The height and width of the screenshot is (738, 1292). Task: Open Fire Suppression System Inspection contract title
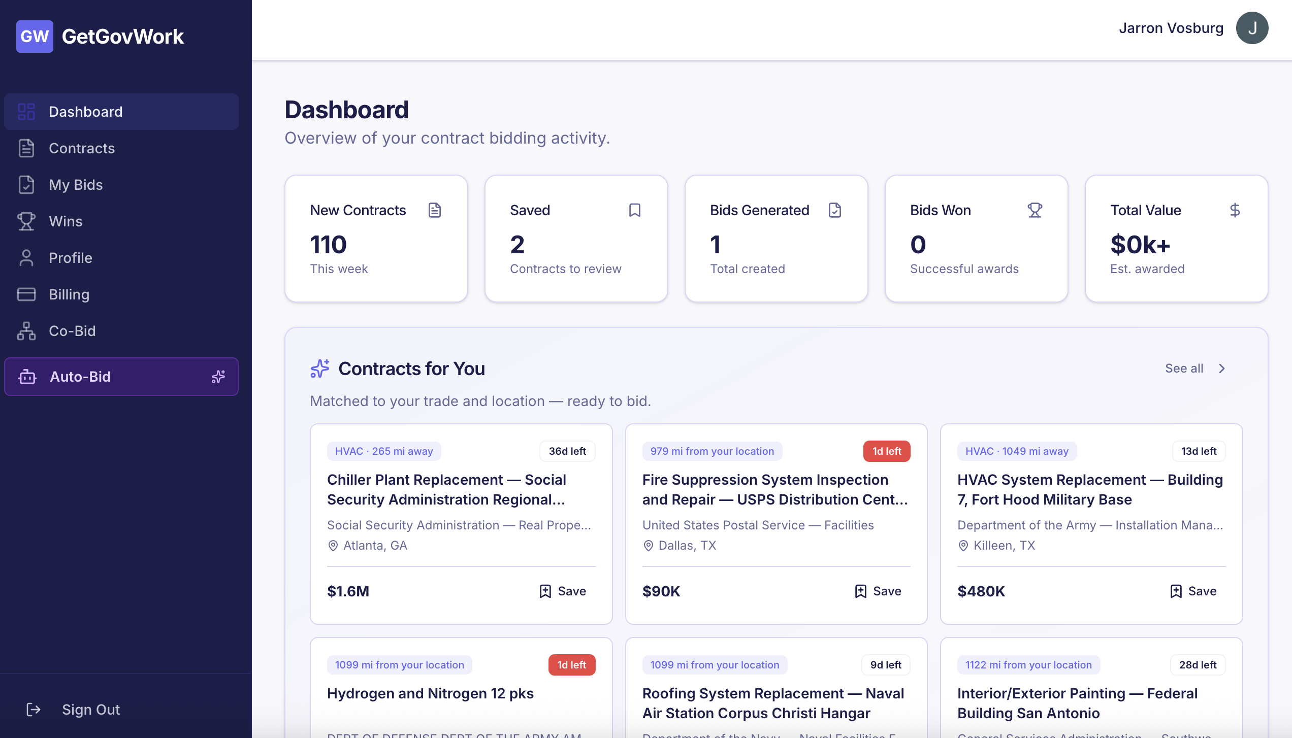(x=775, y=490)
